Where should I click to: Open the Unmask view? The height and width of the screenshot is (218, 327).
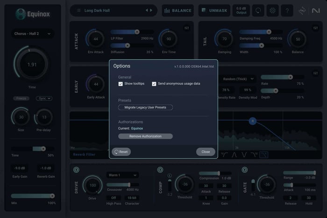[x=214, y=10]
